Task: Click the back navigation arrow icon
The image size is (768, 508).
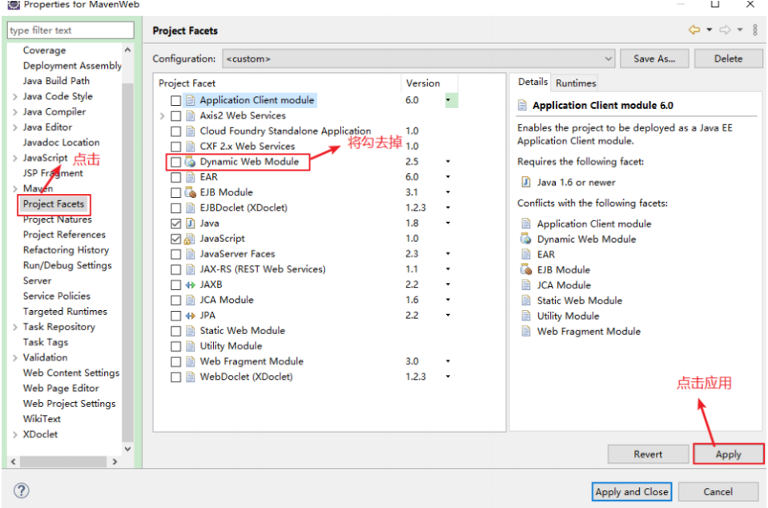Action: pos(694,30)
